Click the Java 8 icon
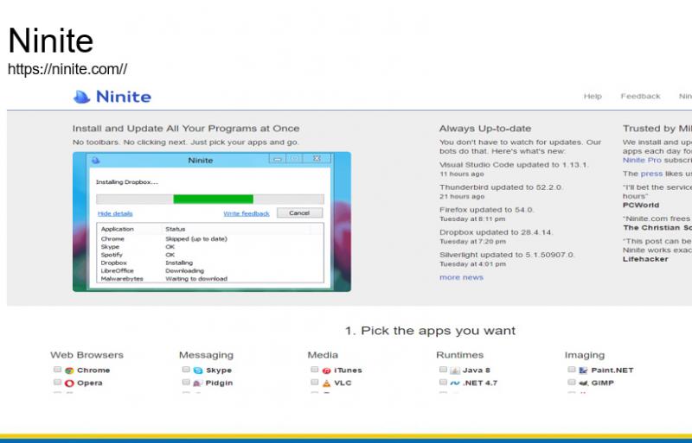 click(455, 370)
